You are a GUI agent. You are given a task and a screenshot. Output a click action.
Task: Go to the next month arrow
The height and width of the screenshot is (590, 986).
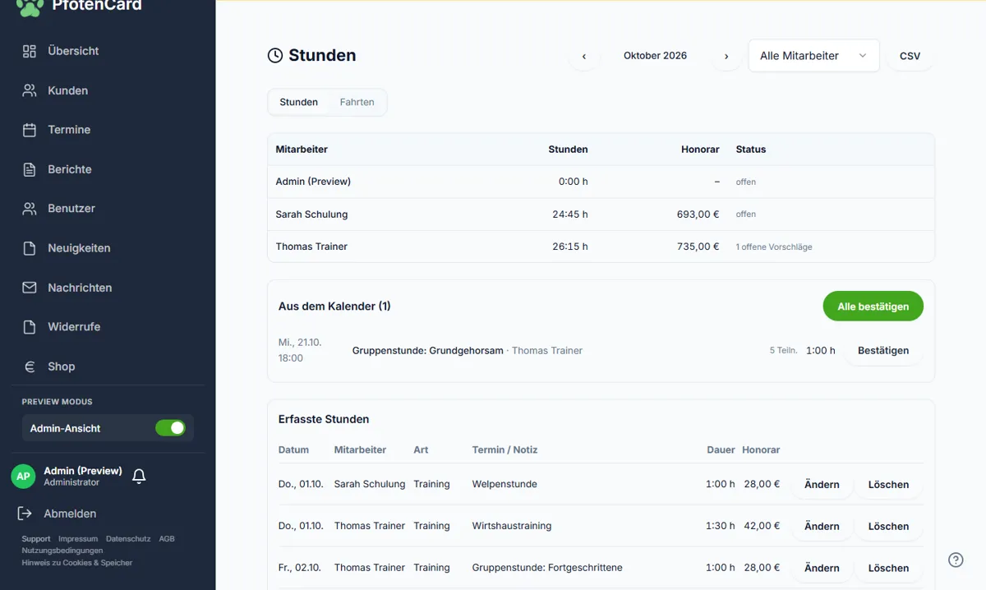click(726, 56)
